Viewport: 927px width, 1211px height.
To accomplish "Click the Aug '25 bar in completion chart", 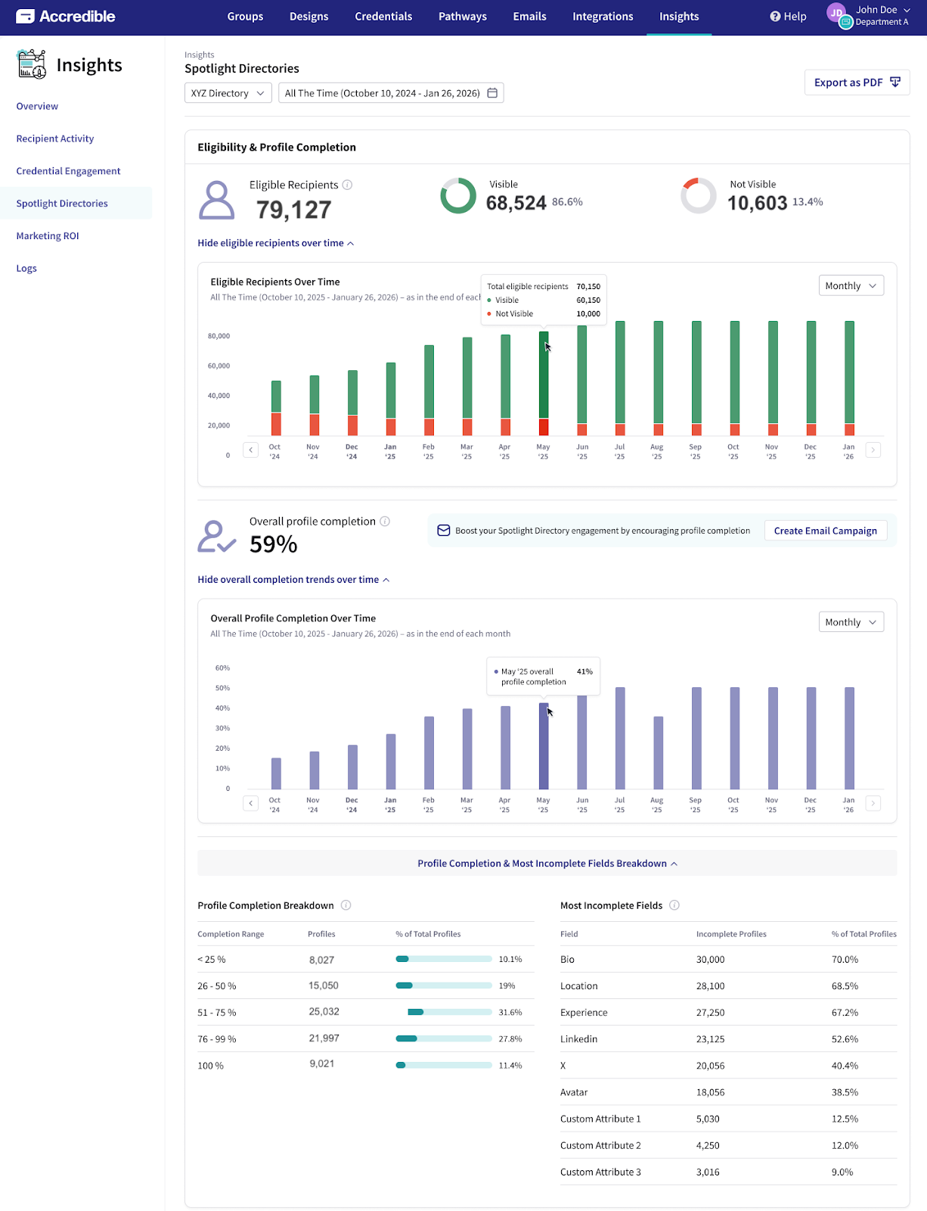I will point(659,753).
